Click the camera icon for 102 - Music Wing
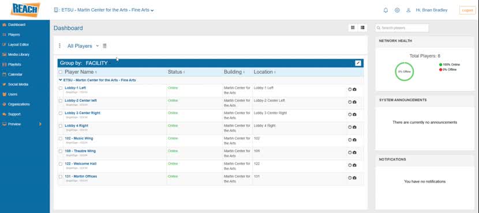479x213 pixels. [354, 140]
